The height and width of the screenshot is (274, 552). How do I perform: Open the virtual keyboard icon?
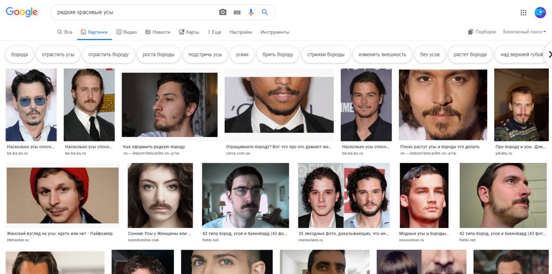click(x=237, y=12)
